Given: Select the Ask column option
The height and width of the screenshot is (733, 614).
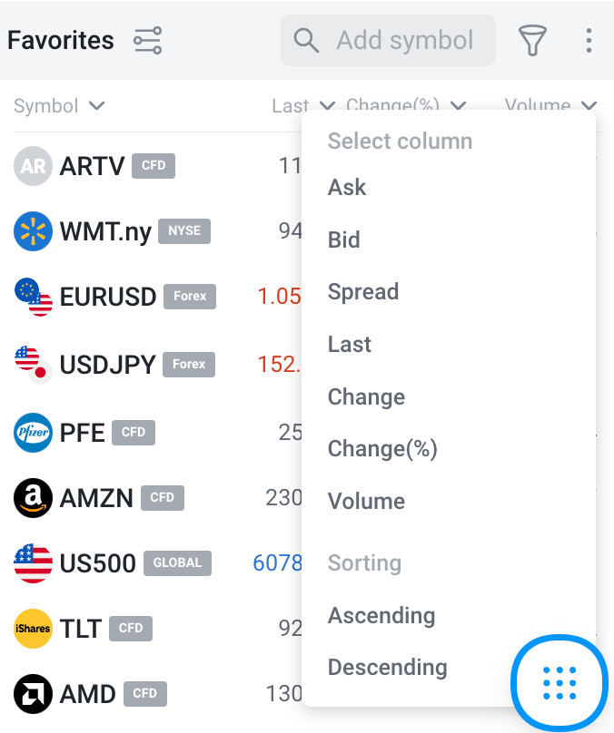Looking at the screenshot, I should (x=347, y=188).
